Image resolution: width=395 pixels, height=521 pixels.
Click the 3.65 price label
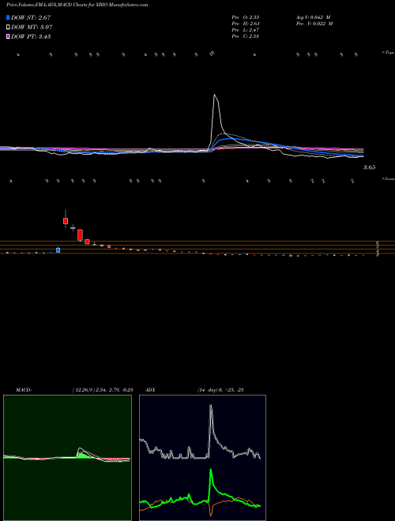[369, 167]
